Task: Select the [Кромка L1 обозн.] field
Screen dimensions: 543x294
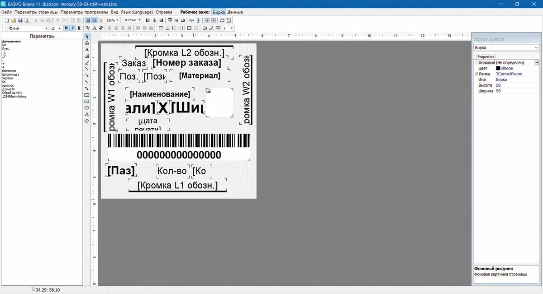Action: click(177, 186)
